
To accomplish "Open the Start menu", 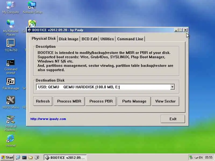I will (x=7, y=158).
